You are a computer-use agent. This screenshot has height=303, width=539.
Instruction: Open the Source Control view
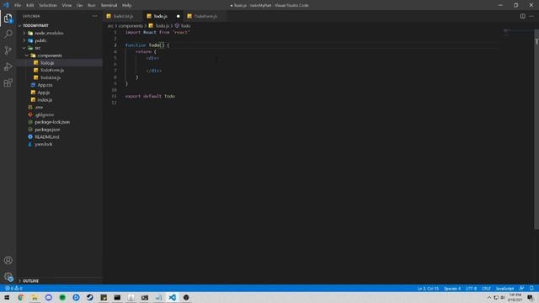click(x=8, y=50)
